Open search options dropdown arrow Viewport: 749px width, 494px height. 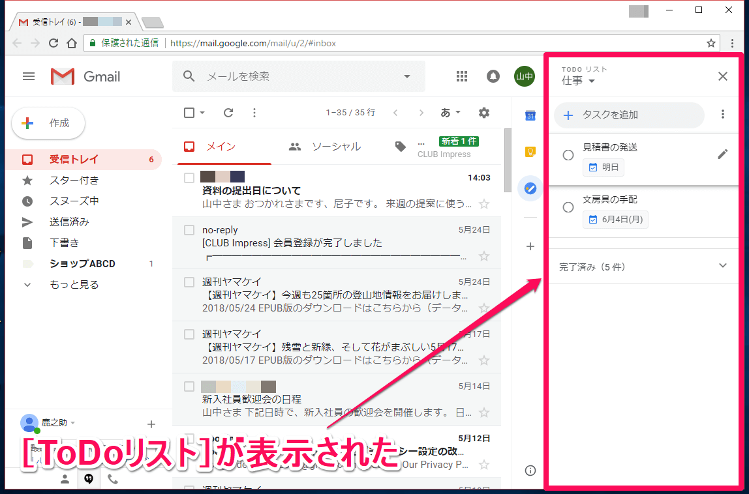407,76
